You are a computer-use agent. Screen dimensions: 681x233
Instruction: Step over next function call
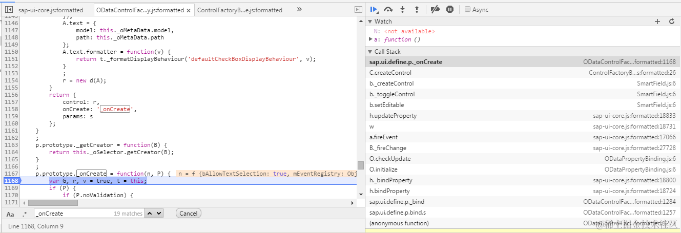pyautogui.click(x=388, y=9)
